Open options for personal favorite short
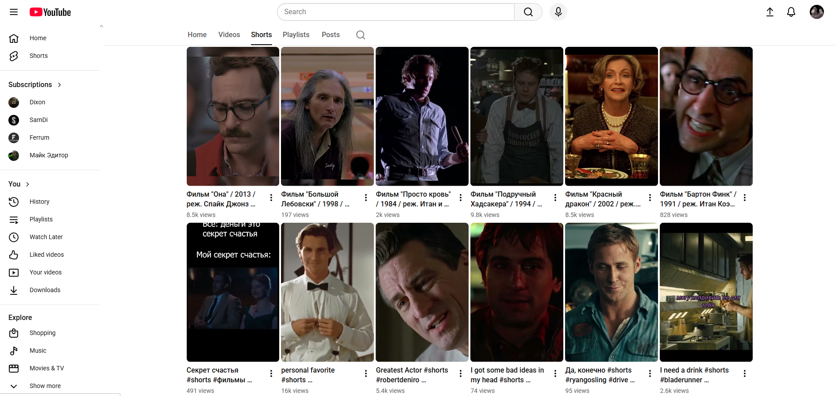This screenshot has width=835, height=396. click(x=366, y=373)
